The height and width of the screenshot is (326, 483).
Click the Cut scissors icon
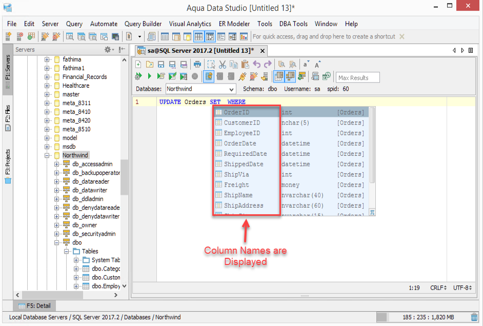click(223, 65)
